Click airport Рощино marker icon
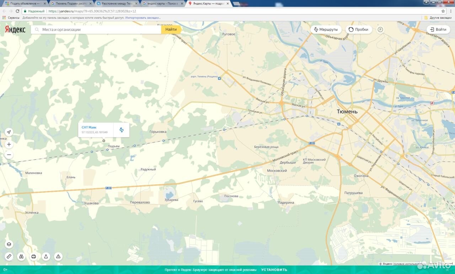This screenshot has width=455, height=274. click(219, 78)
